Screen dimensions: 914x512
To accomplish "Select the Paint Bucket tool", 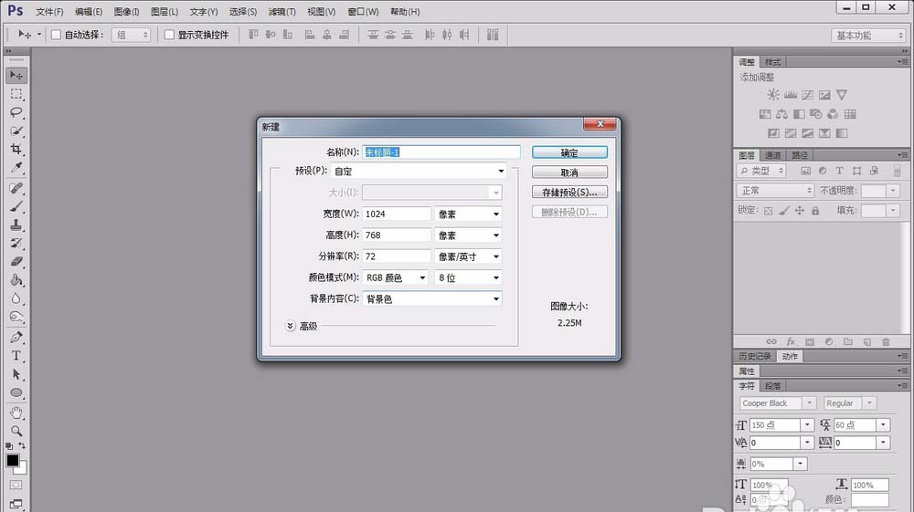I will tap(16, 280).
